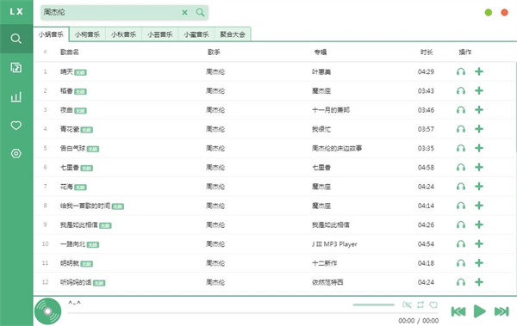Open the settings hexagon sidebar icon
This screenshot has height=326, width=517.
coord(16,153)
